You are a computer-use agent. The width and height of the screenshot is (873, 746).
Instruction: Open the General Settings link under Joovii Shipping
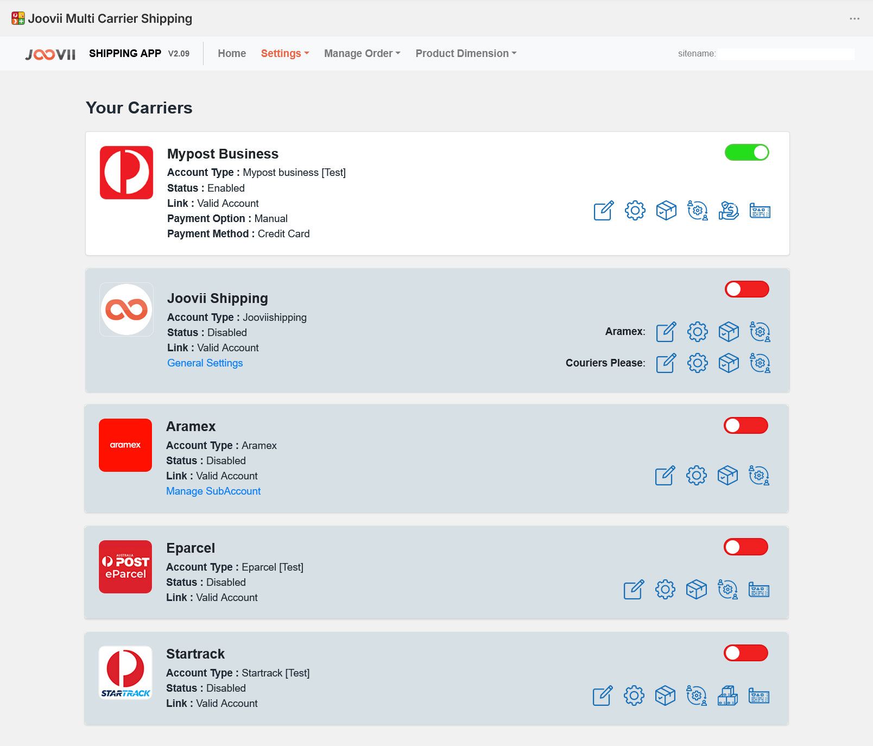205,363
